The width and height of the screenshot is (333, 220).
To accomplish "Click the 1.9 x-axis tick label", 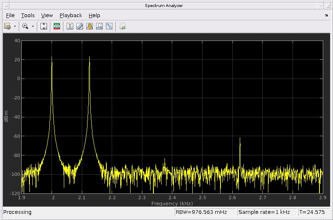I will [x=22, y=198].
